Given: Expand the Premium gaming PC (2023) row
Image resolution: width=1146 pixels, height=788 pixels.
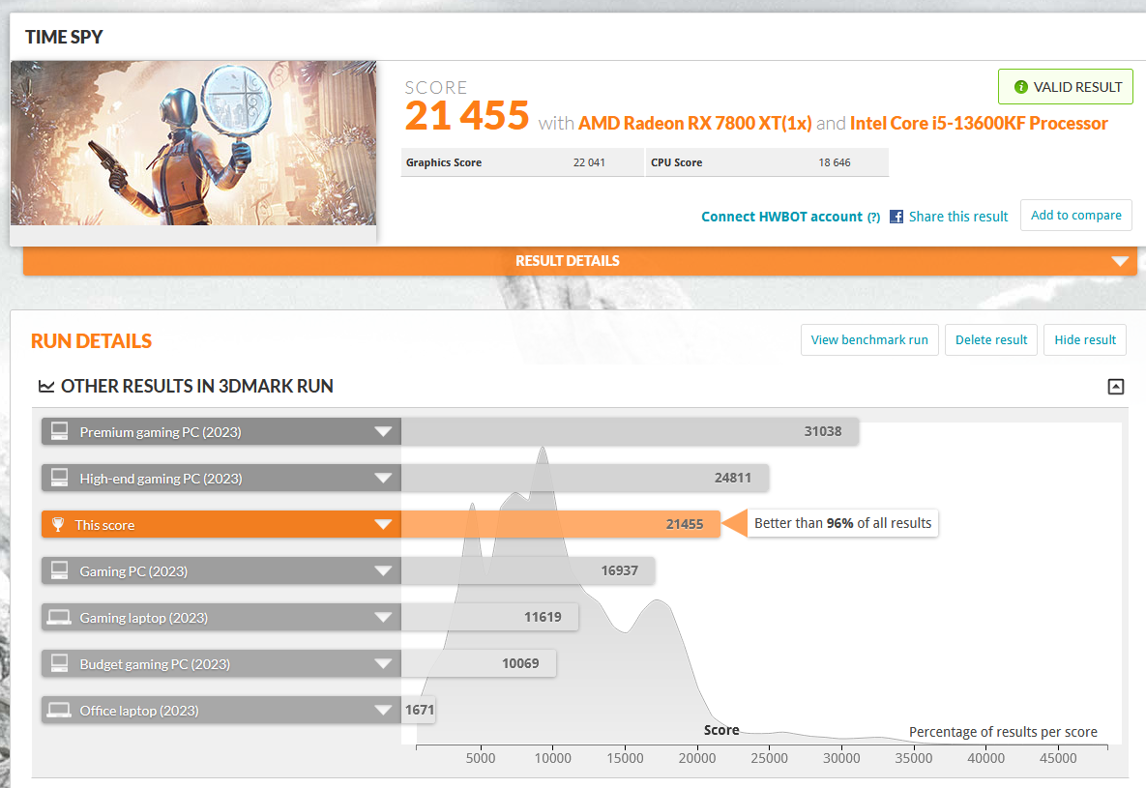Looking at the screenshot, I should (x=383, y=431).
